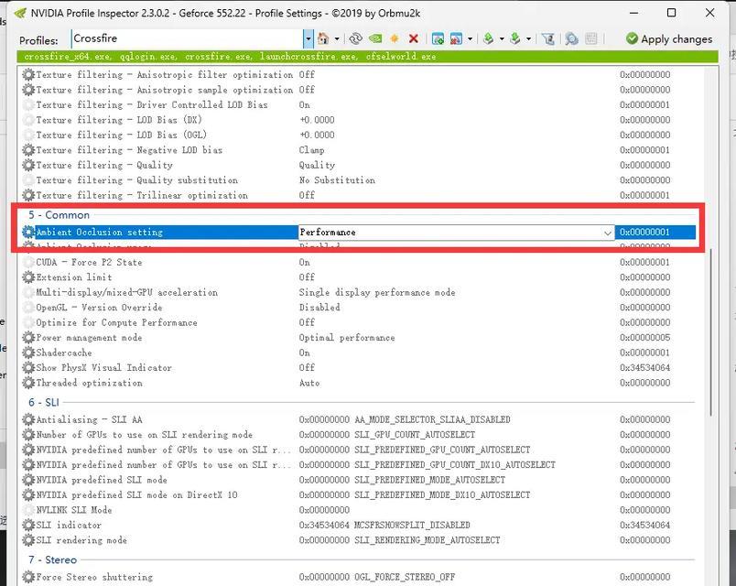Click the import profiles icon

click(x=515, y=38)
